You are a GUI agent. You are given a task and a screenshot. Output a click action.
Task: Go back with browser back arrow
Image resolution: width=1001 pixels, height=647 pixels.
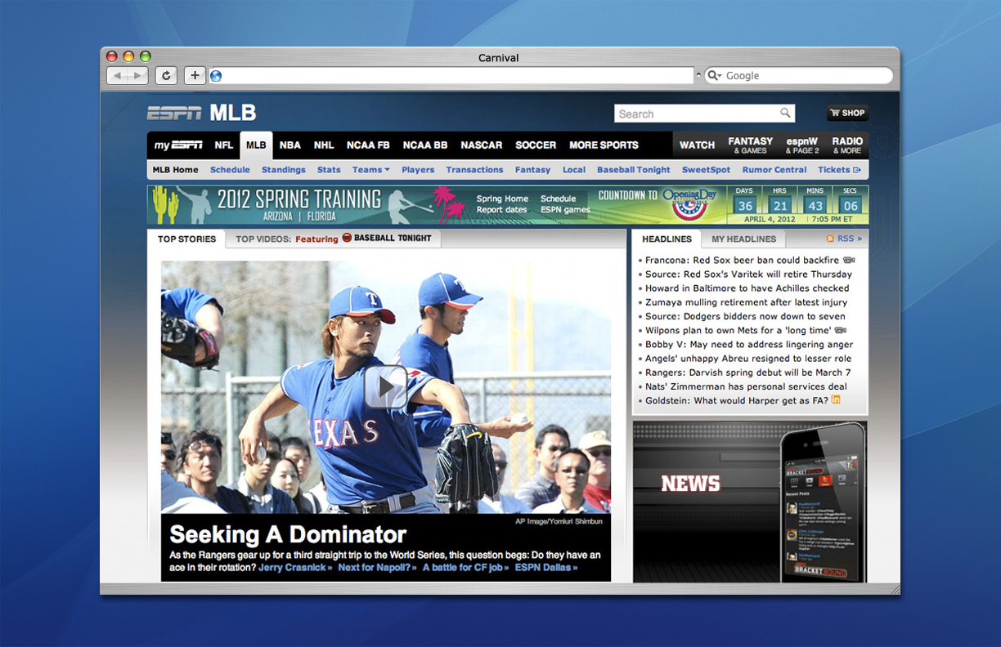[118, 75]
